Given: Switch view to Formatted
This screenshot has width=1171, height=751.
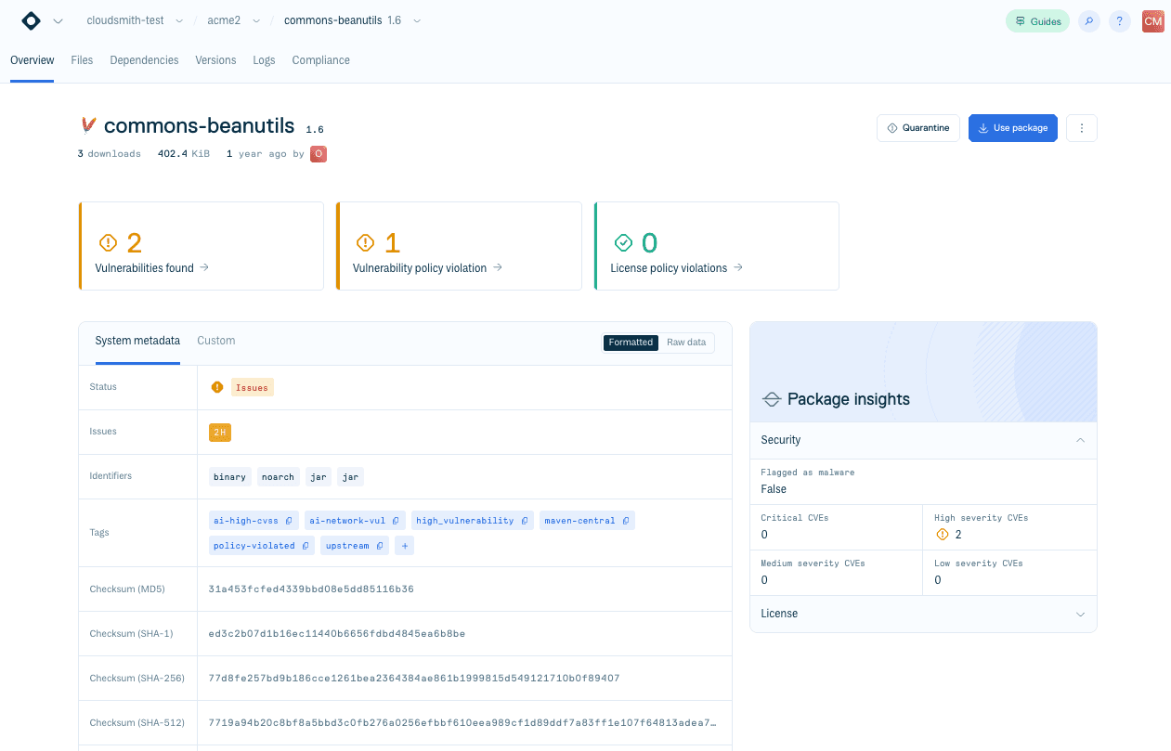Looking at the screenshot, I should point(631,343).
